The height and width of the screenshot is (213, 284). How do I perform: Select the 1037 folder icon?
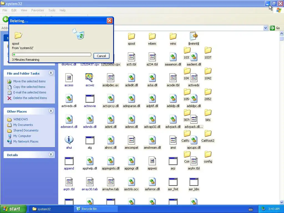pyautogui.click(x=208, y=50)
